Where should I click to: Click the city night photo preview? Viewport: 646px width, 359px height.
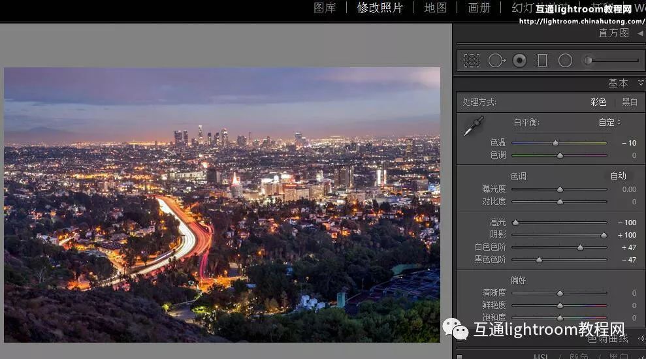coord(222,204)
